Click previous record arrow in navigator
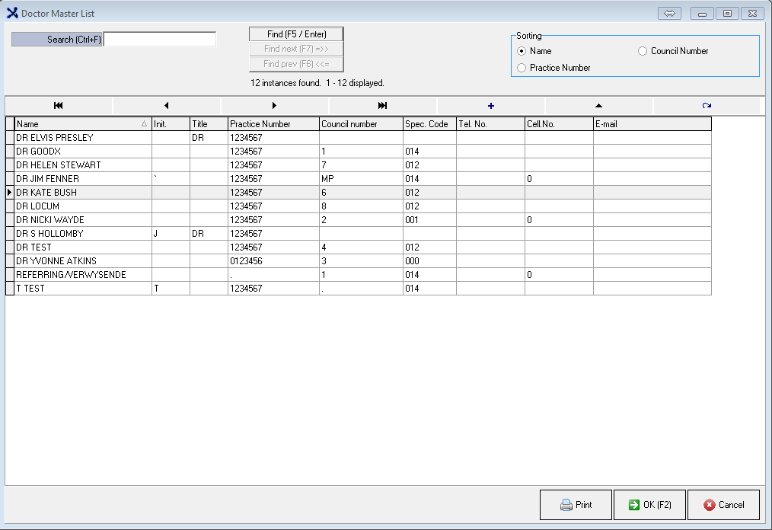Screen dimensions: 772x530 (166, 106)
